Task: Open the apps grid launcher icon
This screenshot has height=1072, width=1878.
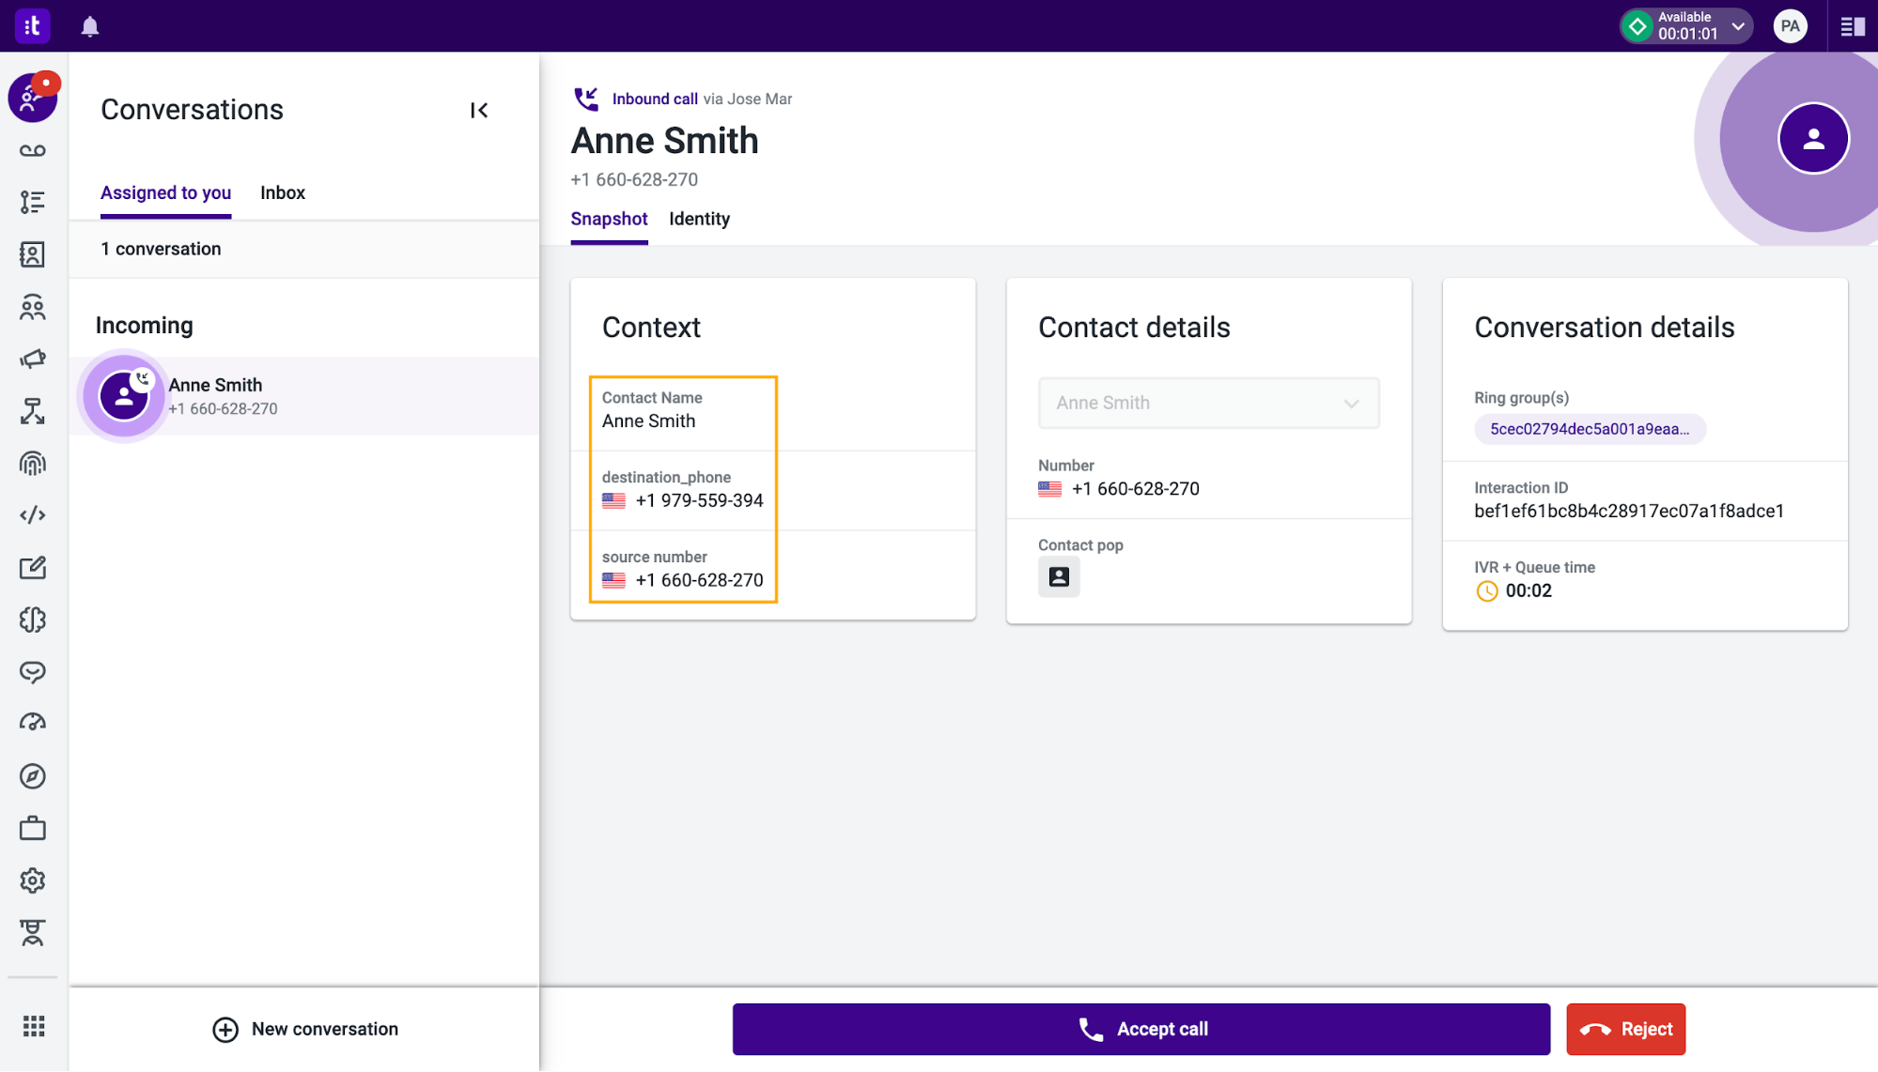Action: pos(34,1026)
